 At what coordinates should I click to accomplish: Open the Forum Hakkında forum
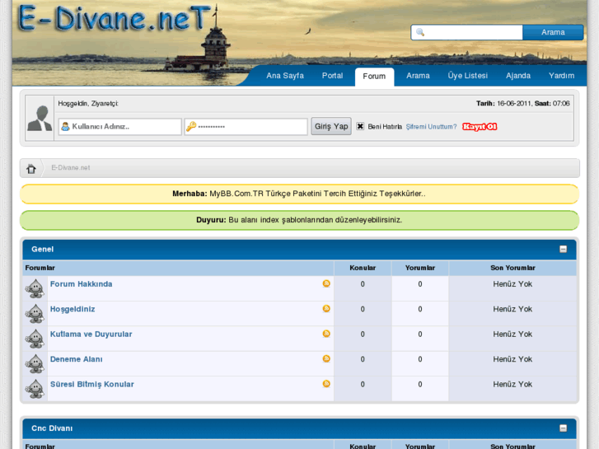(82, 284)
